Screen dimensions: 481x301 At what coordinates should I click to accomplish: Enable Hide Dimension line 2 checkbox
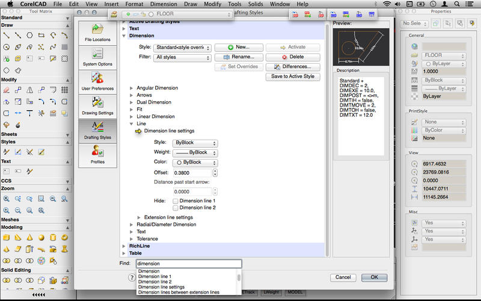tap(176, 208)
